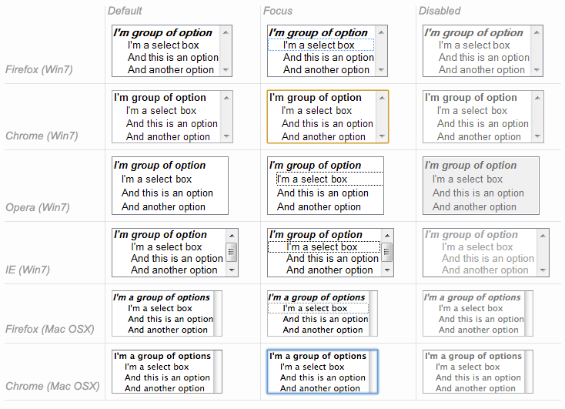Click scroll-up arrow in Chrome Win7 Default list
Viewport: 565px width, 409px height.
[226, 98]
